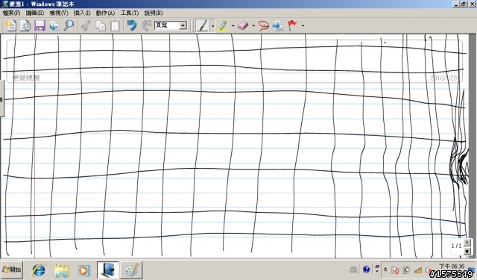Expand hidden tray icons chevron
Screen dimensions: 477x280
385,270
